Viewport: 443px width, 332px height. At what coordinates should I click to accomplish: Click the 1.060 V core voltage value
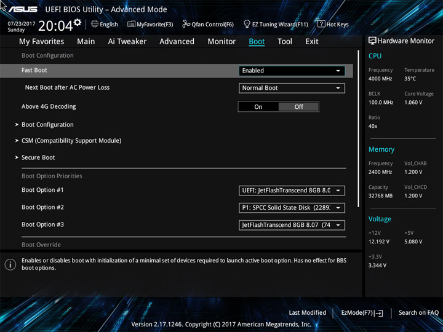click(413, 103)
